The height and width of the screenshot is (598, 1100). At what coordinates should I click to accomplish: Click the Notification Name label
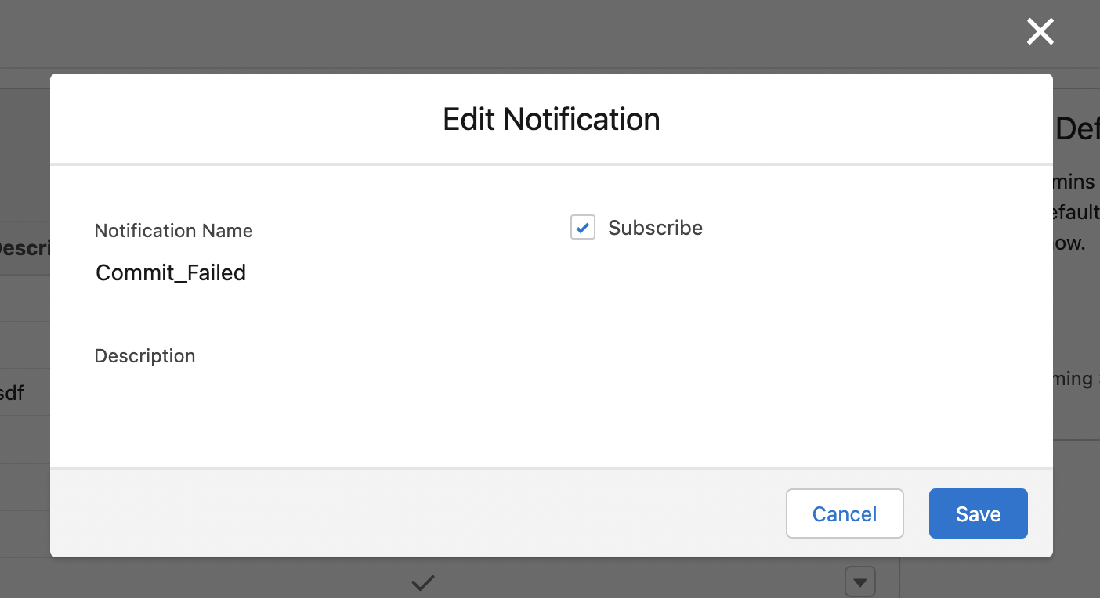[173, 231]
